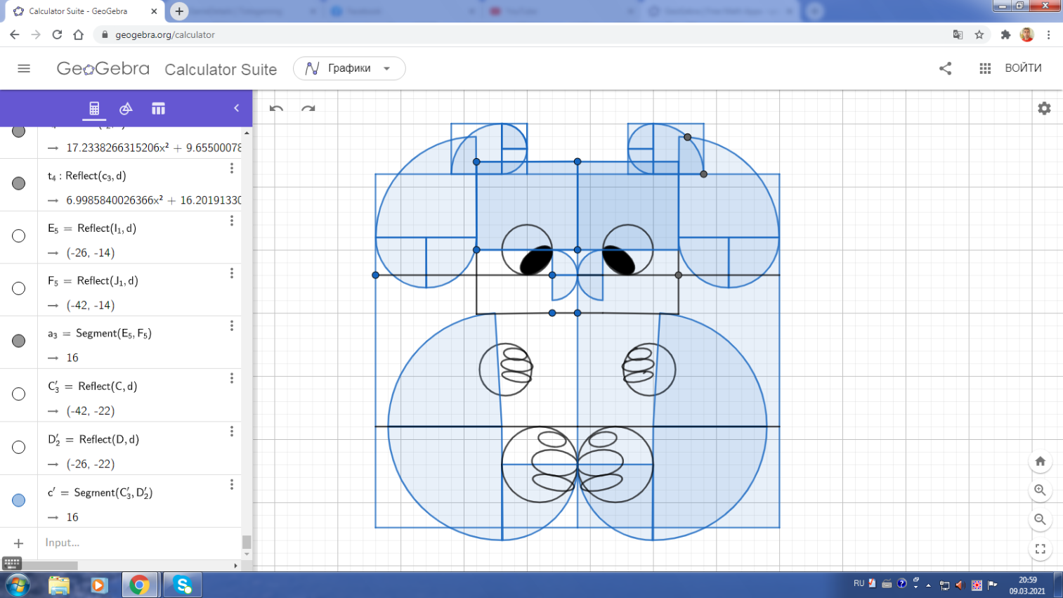Collapse the algebra panel with the arrow

coord(236,108)
